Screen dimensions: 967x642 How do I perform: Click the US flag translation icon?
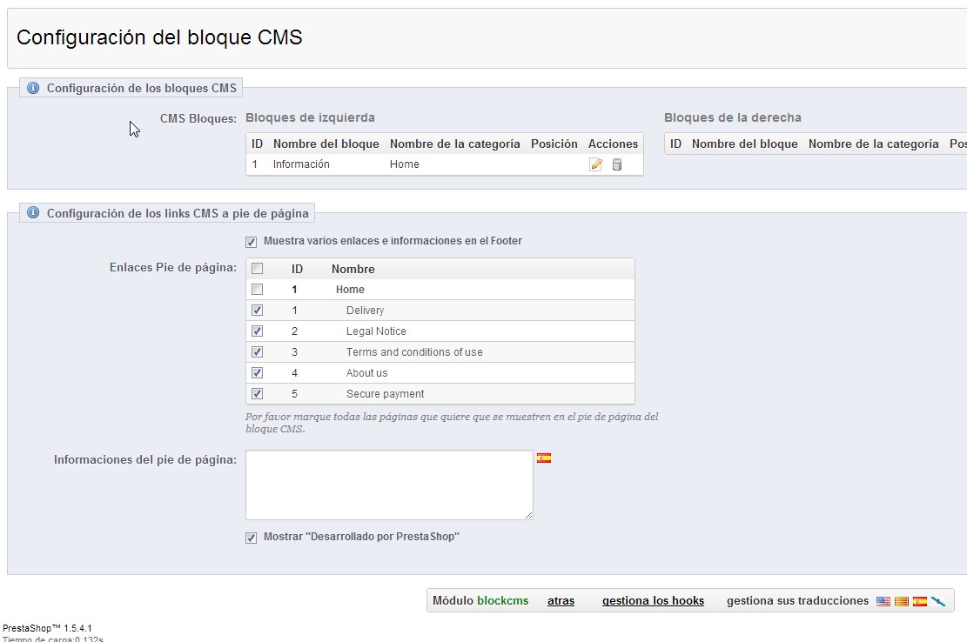[x=883, y=601]
